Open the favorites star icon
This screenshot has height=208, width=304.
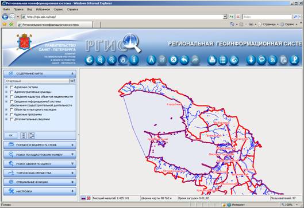4,25
